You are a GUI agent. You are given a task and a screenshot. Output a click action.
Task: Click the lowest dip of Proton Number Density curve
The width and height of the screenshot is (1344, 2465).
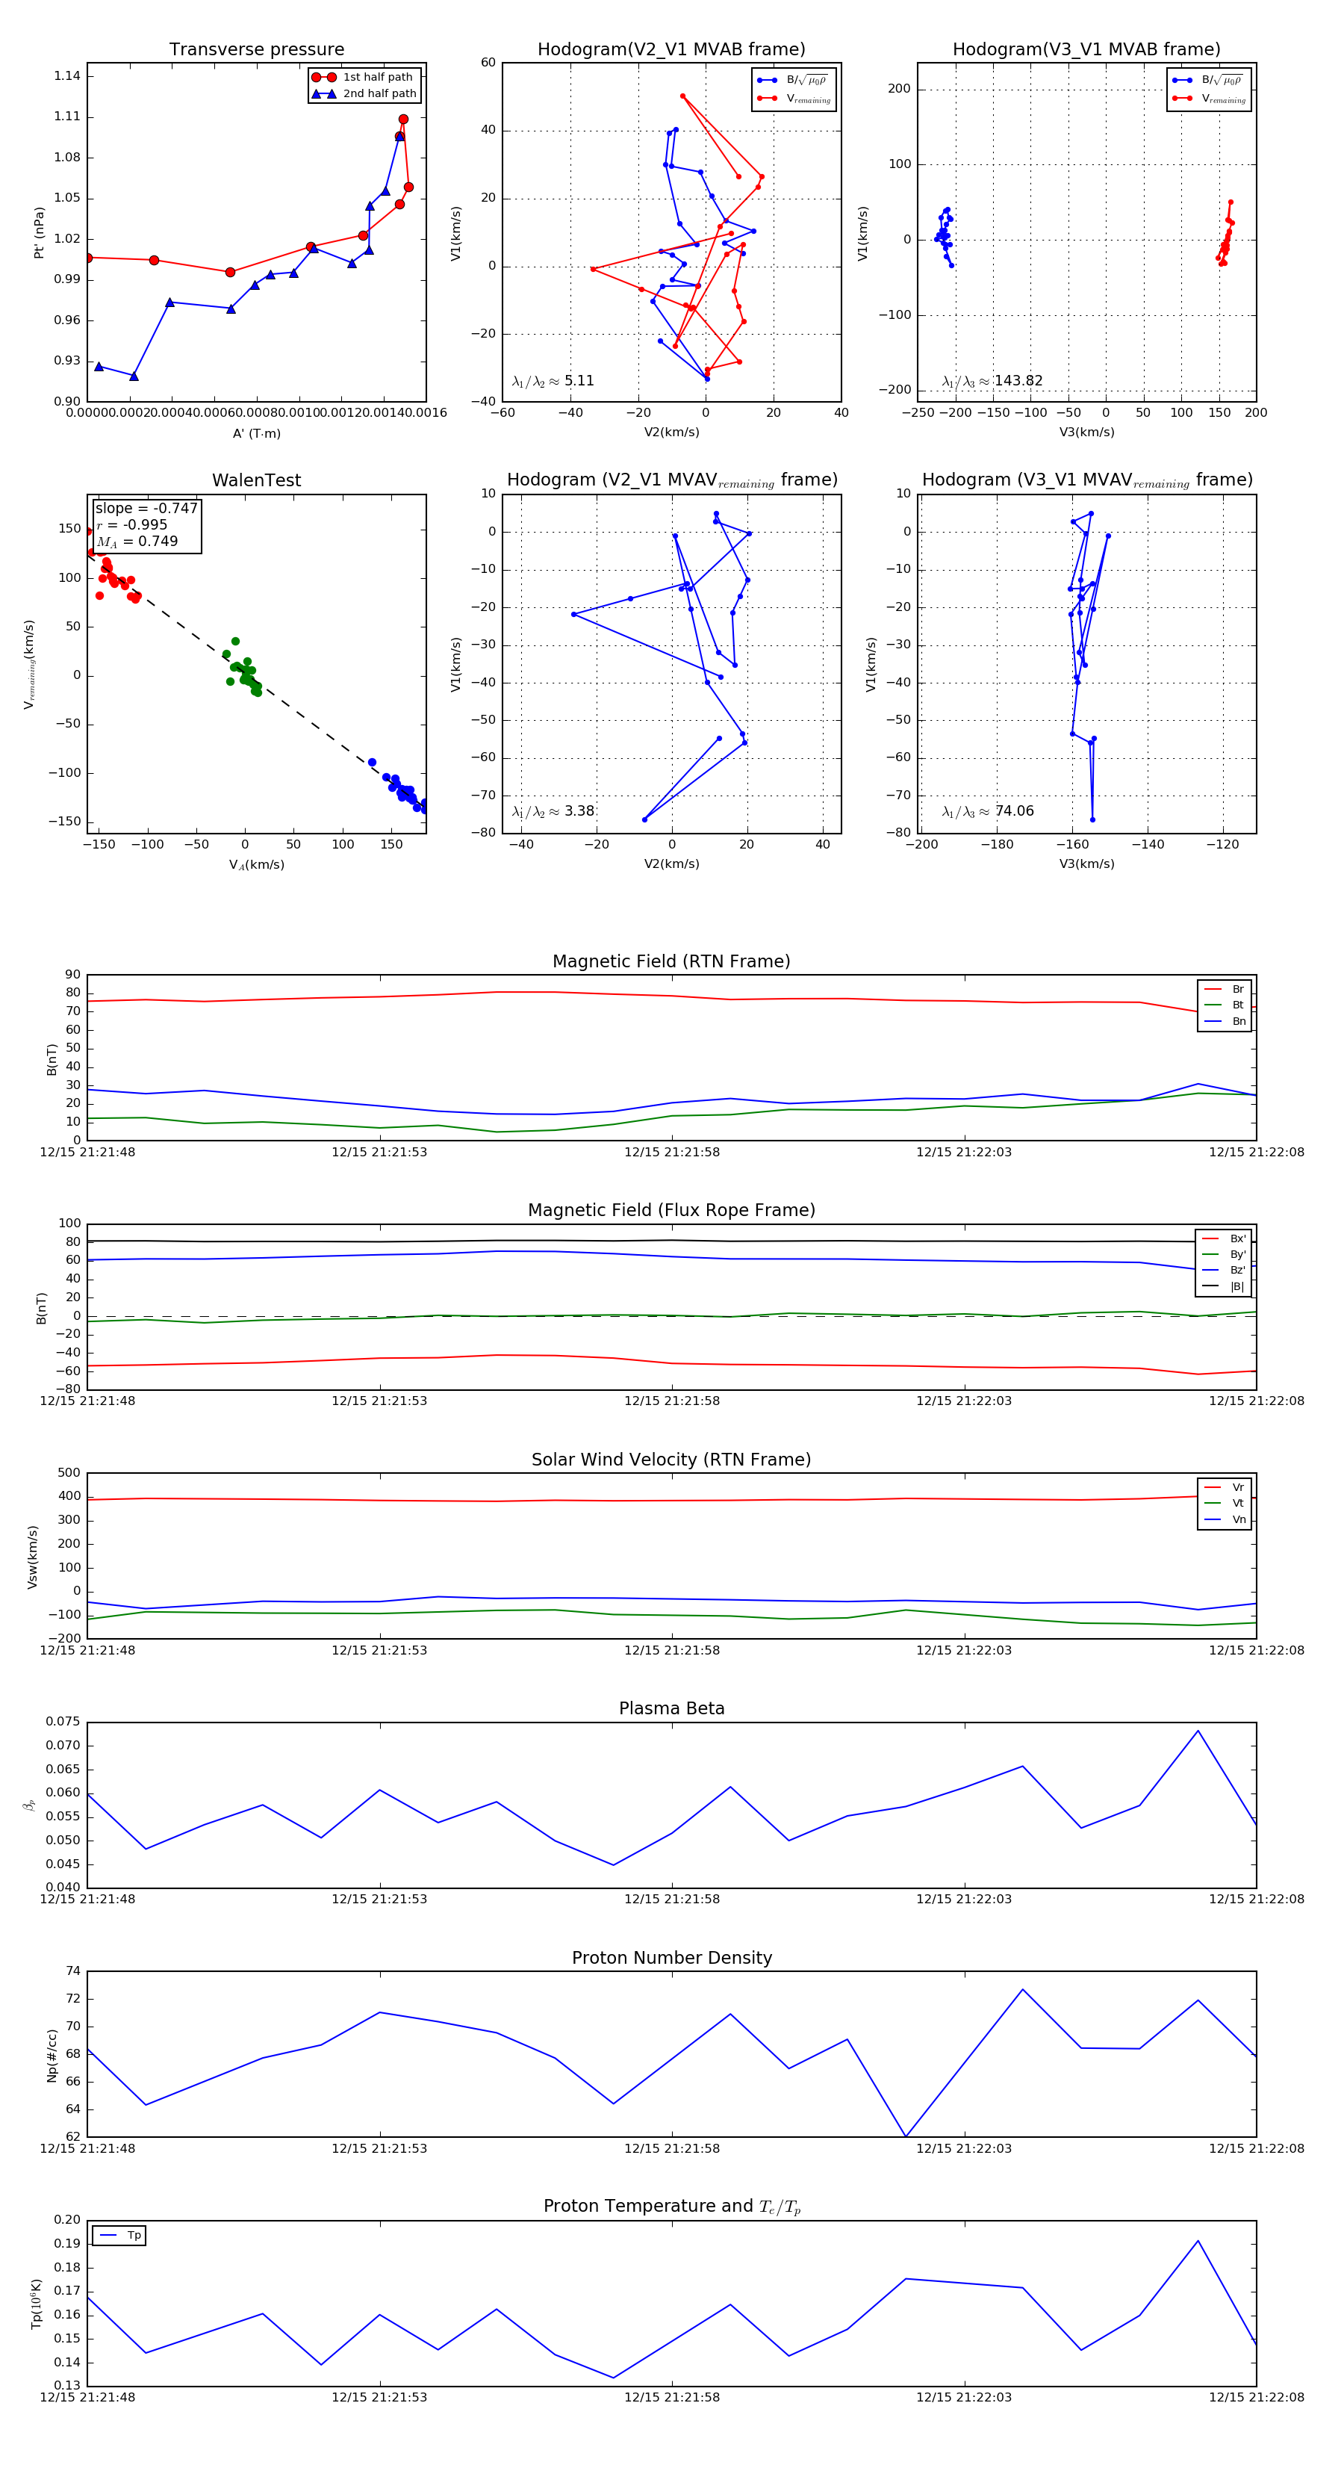pos(906,2136)
